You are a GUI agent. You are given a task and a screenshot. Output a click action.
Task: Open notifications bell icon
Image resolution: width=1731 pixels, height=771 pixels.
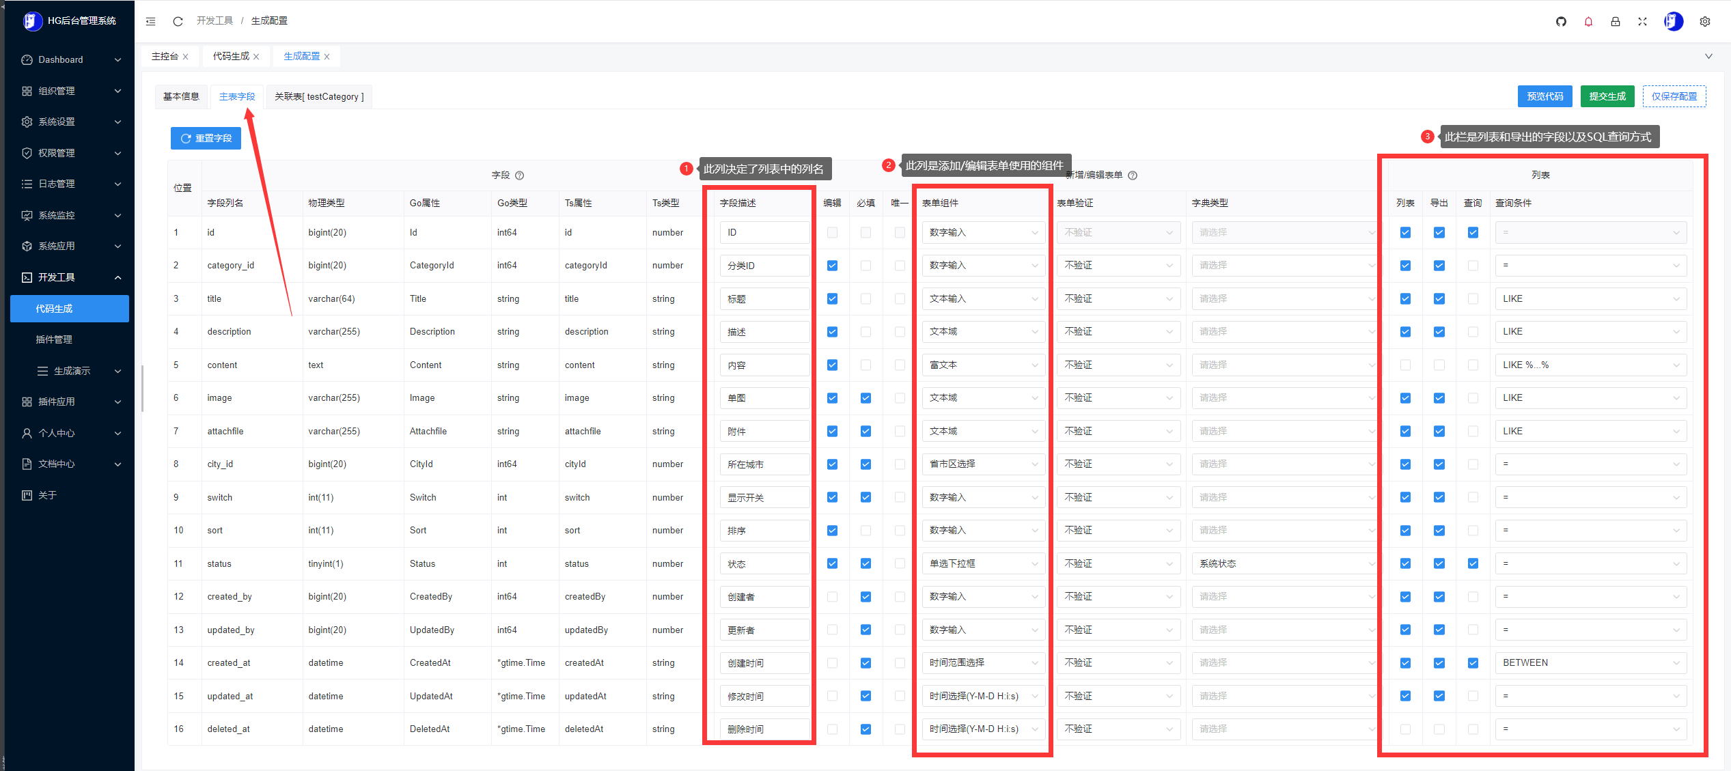coord(1588,21)
